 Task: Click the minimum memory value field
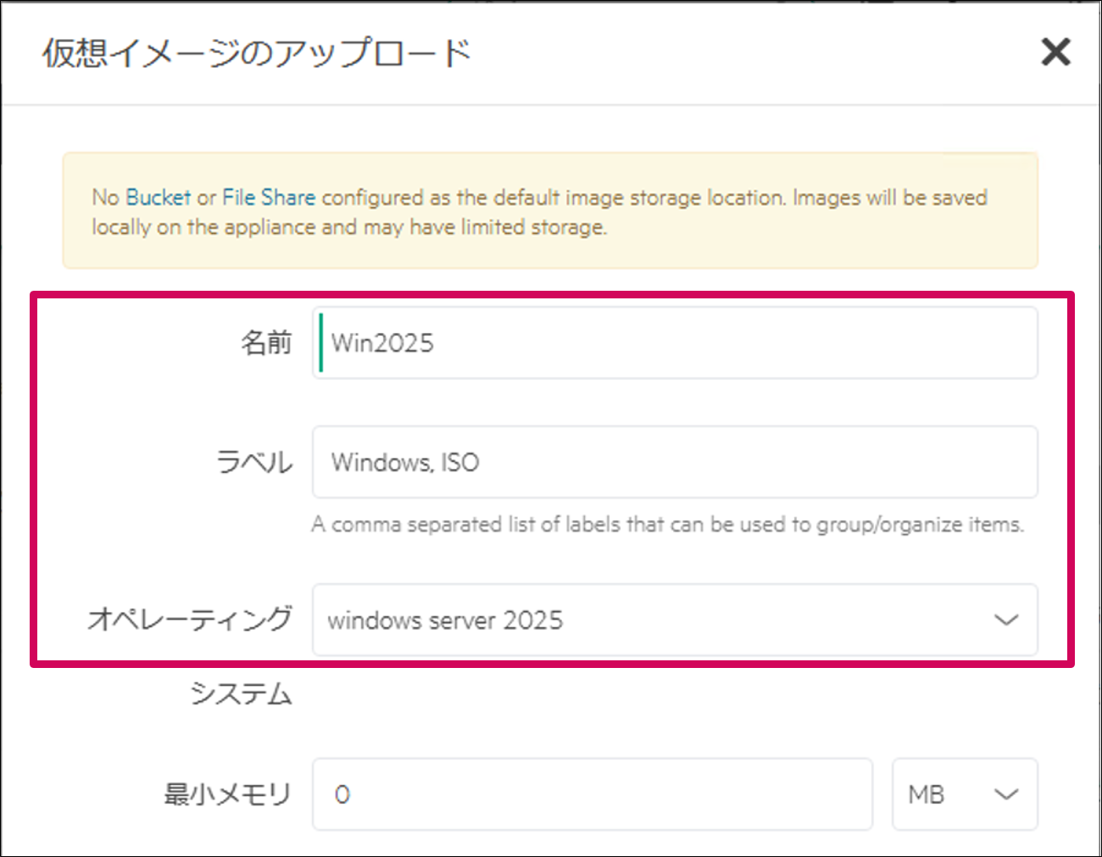(593, 794)
